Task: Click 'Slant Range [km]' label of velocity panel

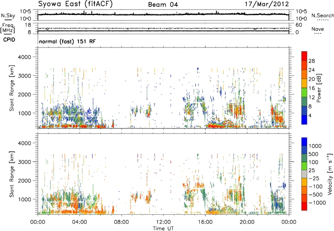Action: (12, 174)
